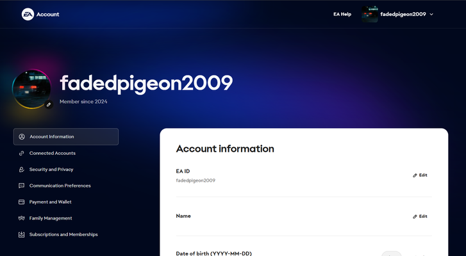The height and width of the screenshot is (256, 466).
Task: Click the pencil icon beside EA ID Edit
Action: pos(415,175)
